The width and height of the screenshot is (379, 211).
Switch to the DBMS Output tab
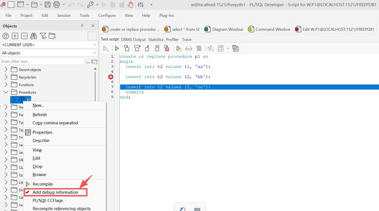(133, 40)
